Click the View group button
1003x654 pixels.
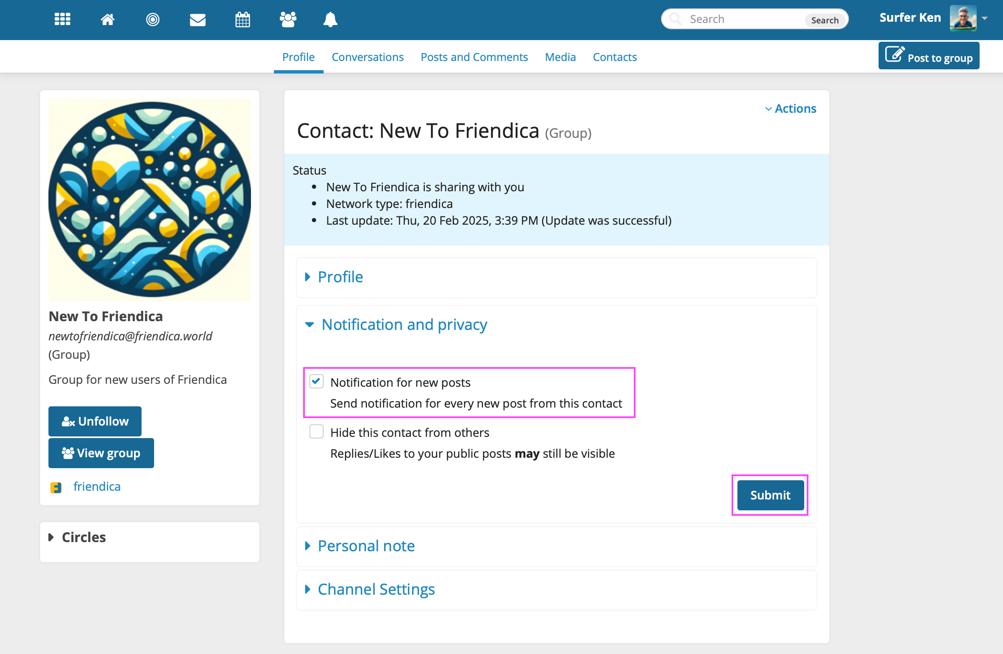(x=101, y=453)
